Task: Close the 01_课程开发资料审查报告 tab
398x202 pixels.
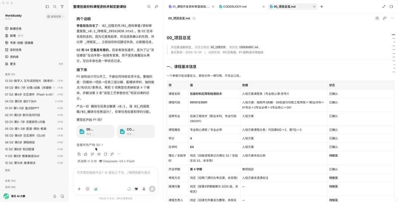Action: pos(213,7)
